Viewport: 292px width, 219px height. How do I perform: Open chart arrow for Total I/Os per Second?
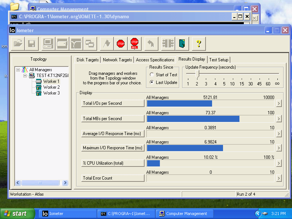tap(279, 103)
